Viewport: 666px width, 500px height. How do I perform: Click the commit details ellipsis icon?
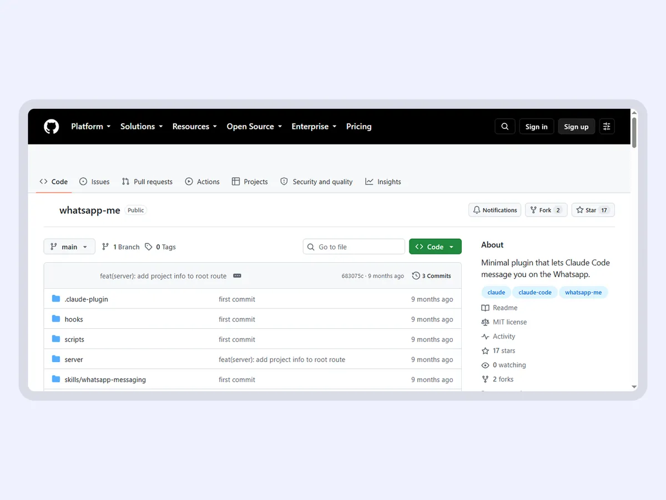pos(237,276)
